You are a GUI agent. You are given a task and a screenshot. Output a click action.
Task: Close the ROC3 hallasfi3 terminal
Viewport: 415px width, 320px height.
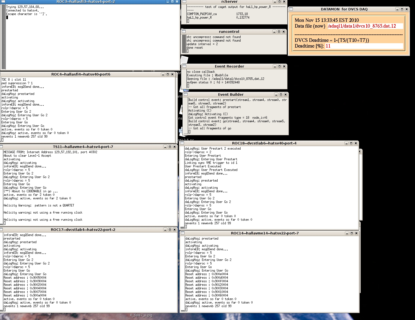pos(177,1)
